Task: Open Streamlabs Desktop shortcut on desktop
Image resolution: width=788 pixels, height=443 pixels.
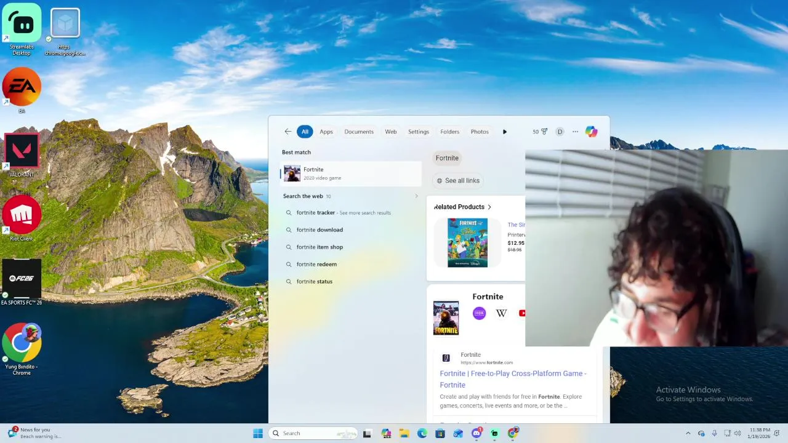Action: (22, 30)
